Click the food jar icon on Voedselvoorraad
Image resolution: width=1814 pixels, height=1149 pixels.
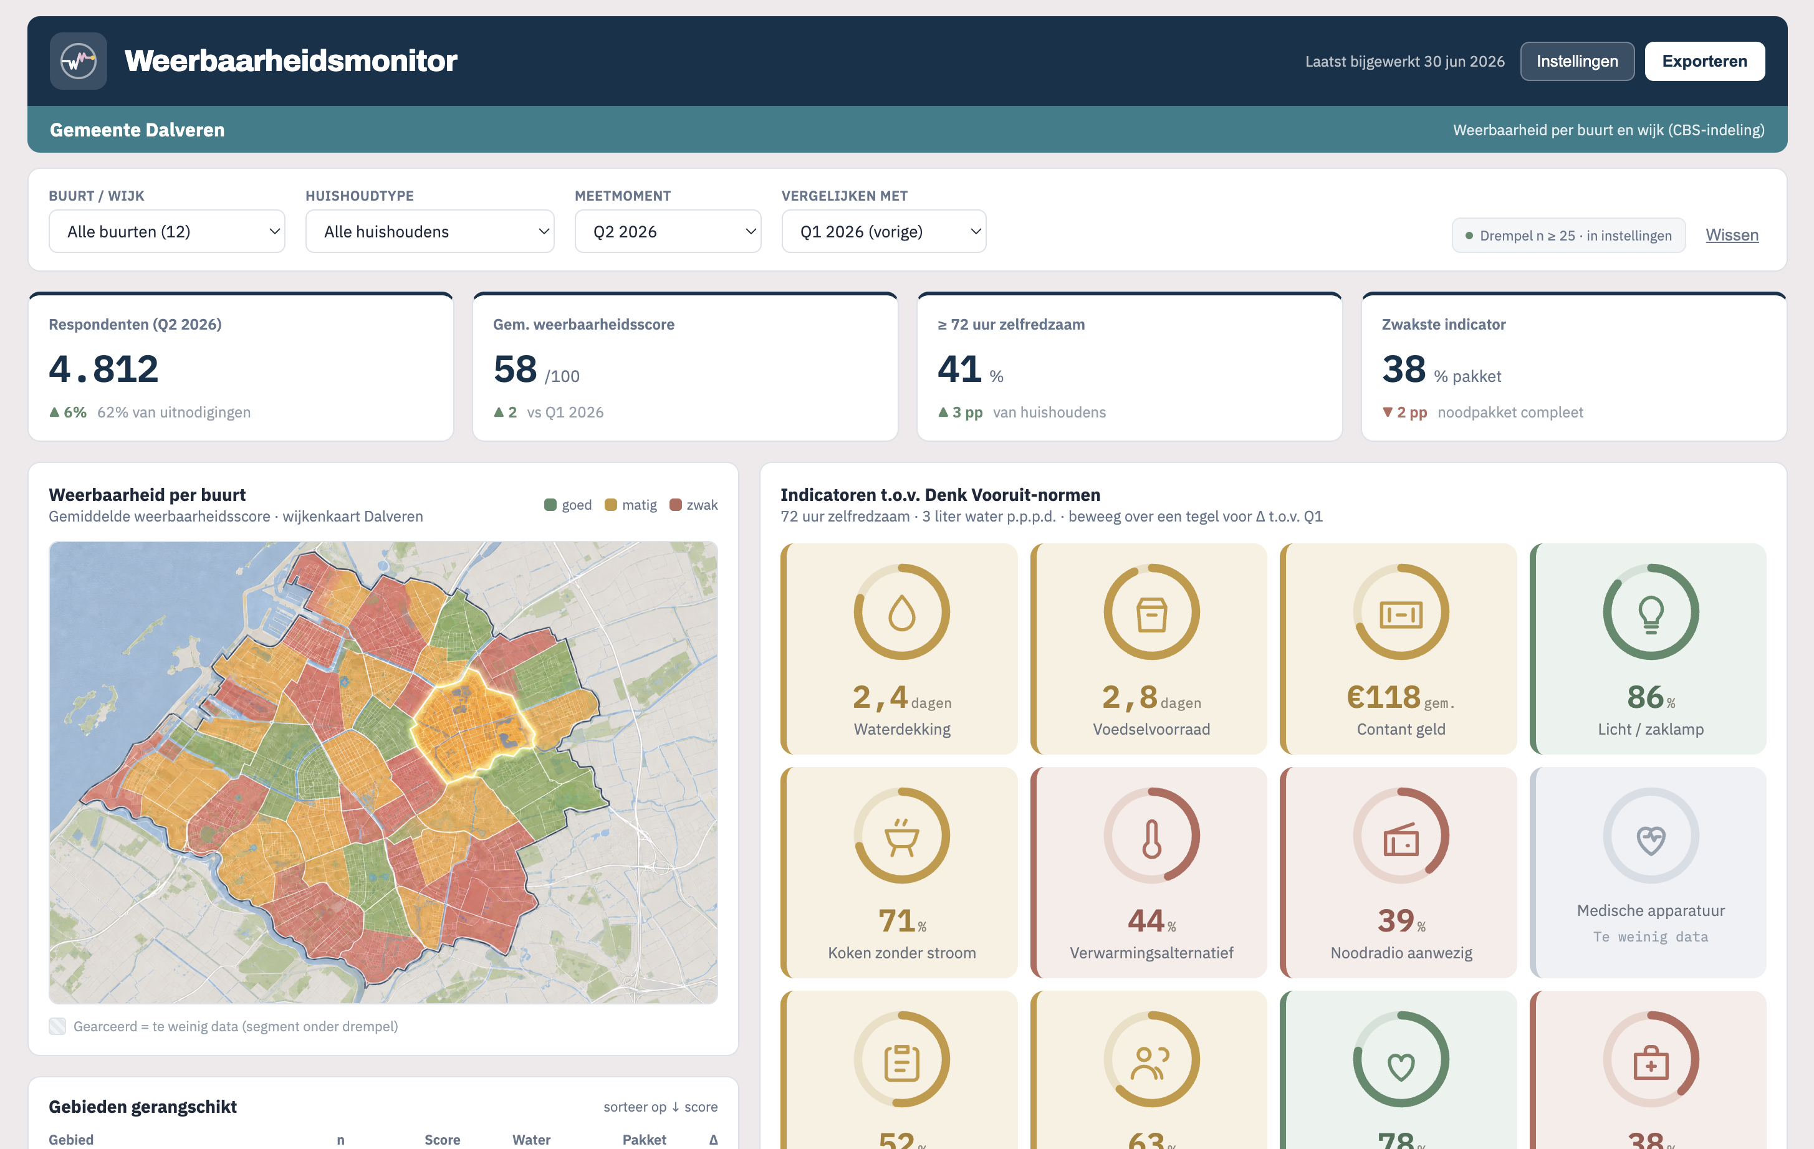[x=1151, y=614]
